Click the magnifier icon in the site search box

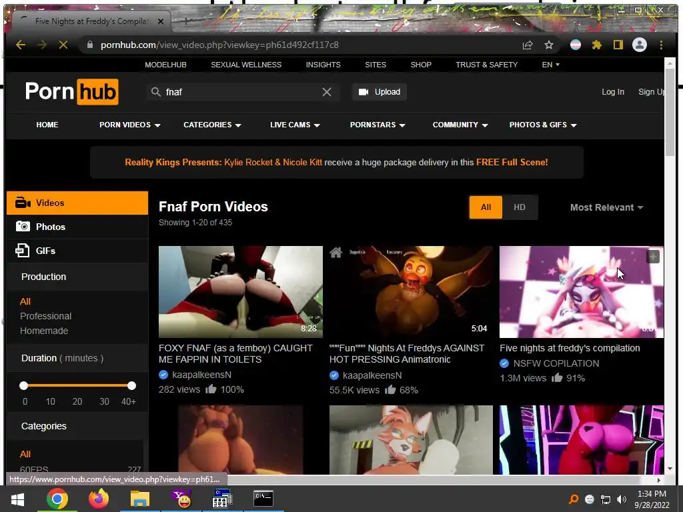[x=156, y=92]
